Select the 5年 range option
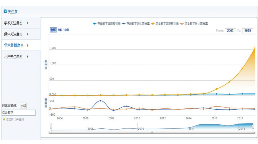 (59, 30)
